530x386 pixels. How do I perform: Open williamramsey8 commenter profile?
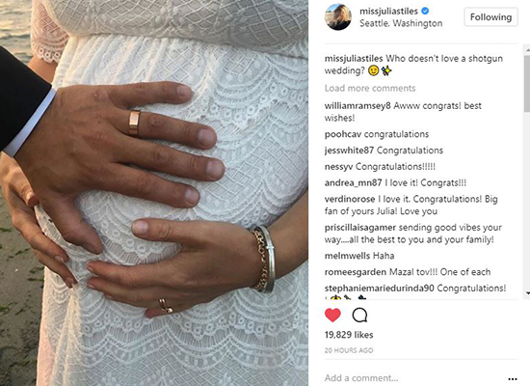(x=358, y=106)
